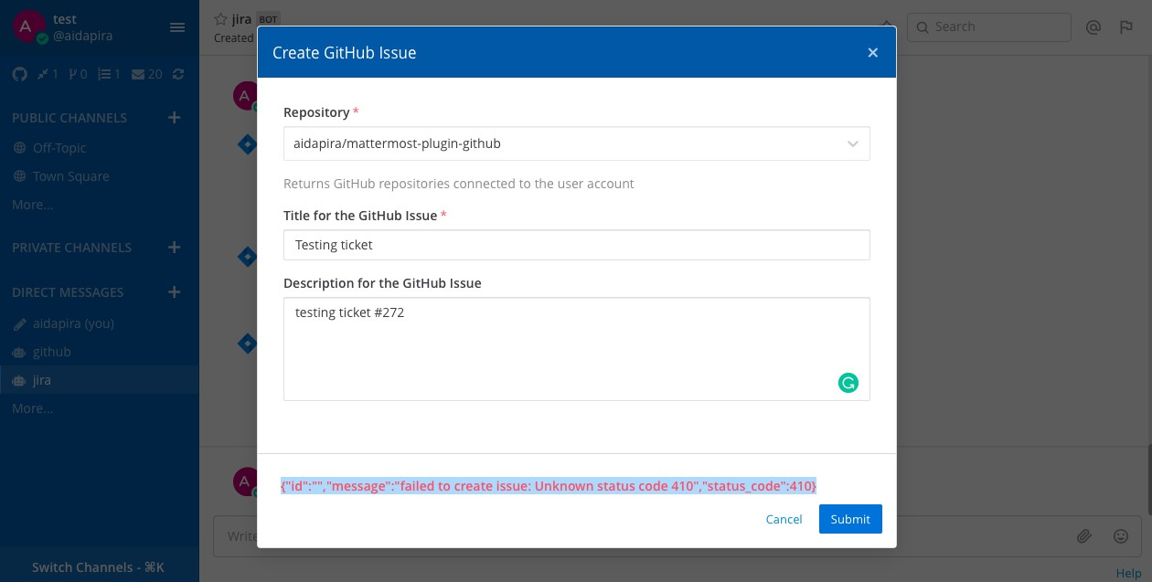Open flagged posts icon
Image resolution: width=1152 pixels, height=582 pixels.
point(1126,27)
